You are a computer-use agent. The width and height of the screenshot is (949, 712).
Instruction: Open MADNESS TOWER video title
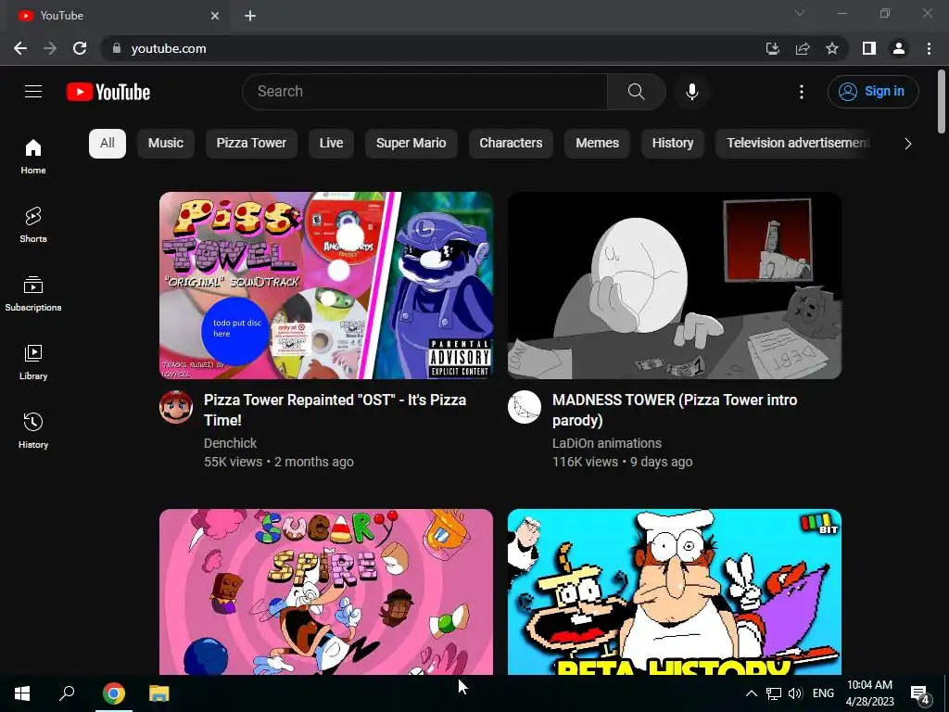click(x=675, y=410)
